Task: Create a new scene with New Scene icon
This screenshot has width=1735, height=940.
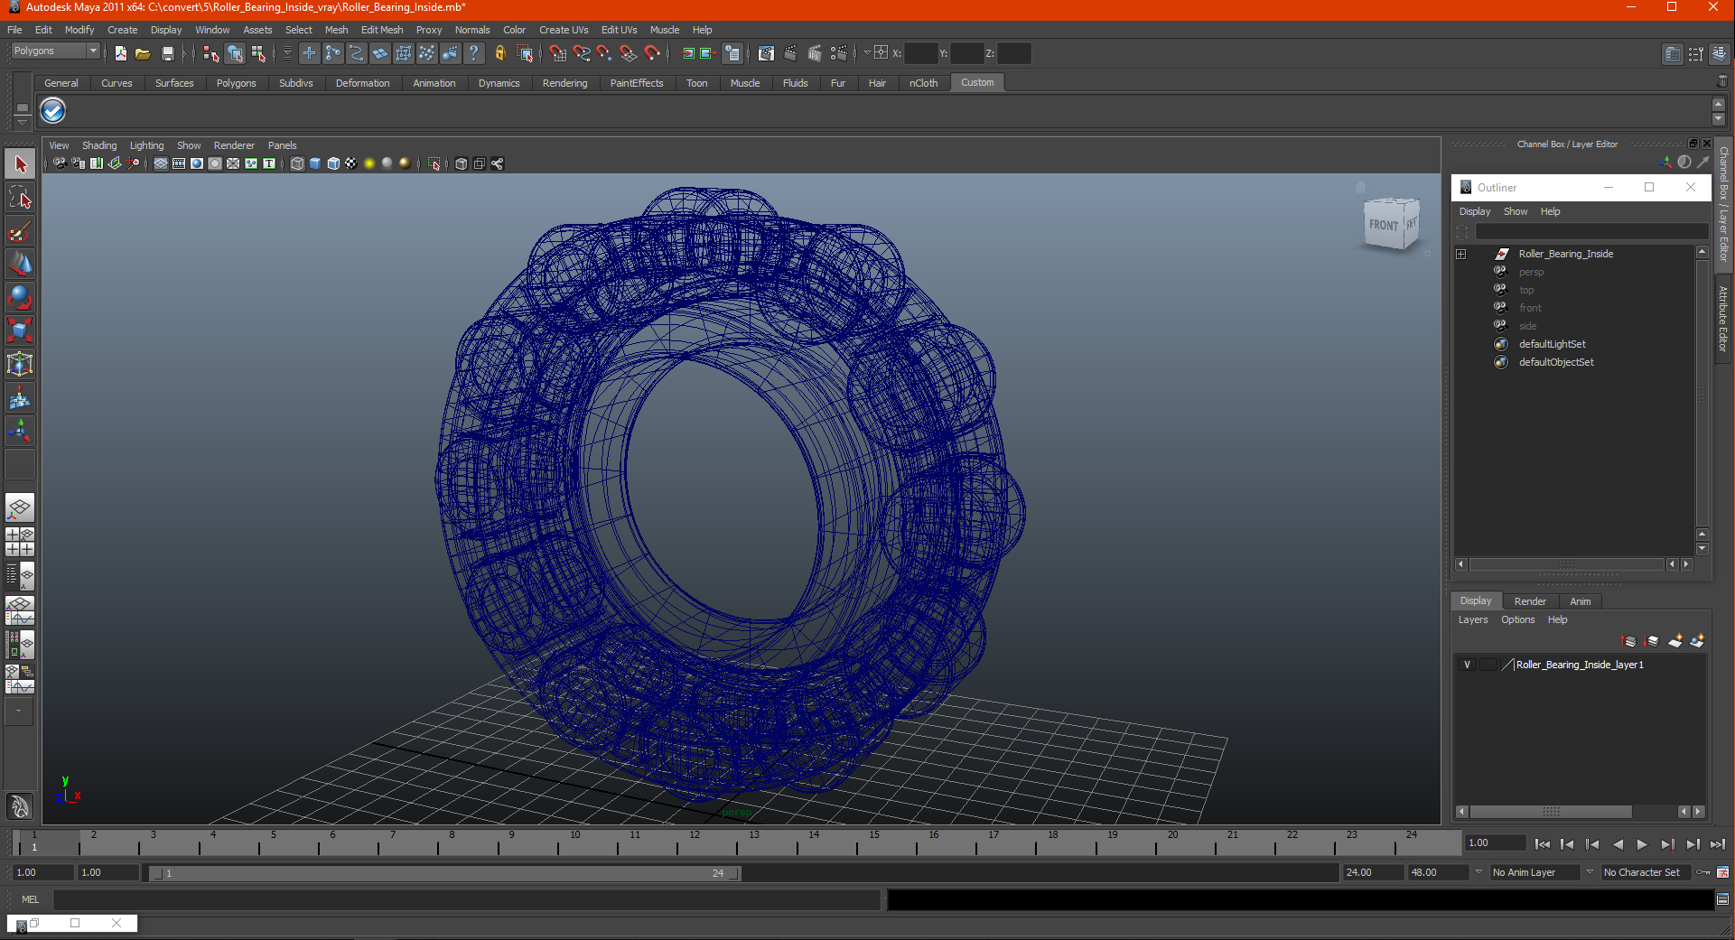Action: (120, 53)
